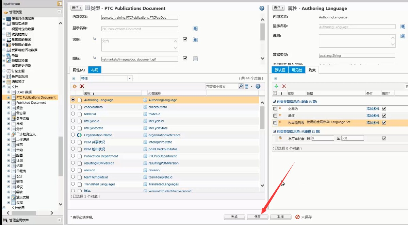
Task: Select the folder.id radio button
Action: (x=73, y=114)
